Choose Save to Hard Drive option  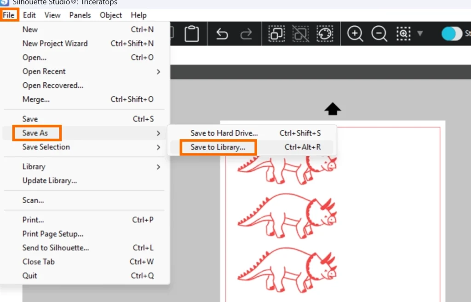coord(224,133)
